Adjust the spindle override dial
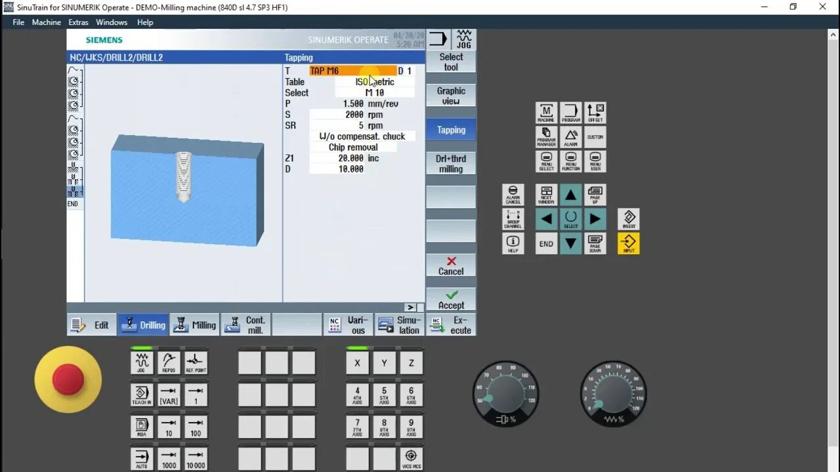The width and height of the screenshot is (840, 472). tap(505, 393)
